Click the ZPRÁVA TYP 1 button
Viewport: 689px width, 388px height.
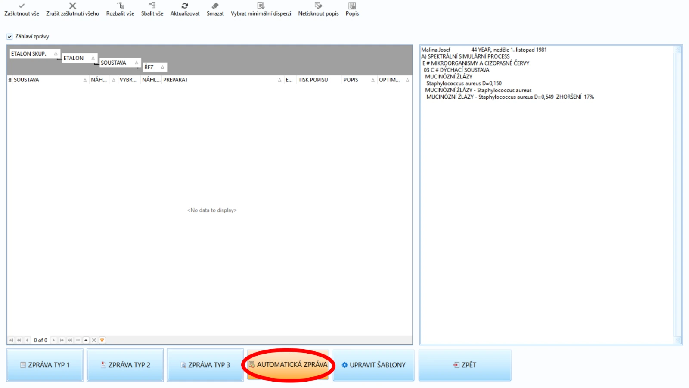pos(45,365)
